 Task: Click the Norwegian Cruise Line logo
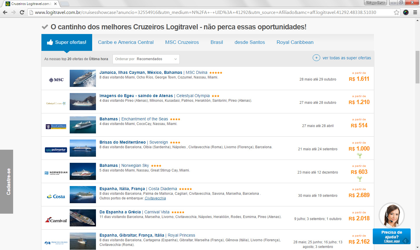click(x=56, y=173)
